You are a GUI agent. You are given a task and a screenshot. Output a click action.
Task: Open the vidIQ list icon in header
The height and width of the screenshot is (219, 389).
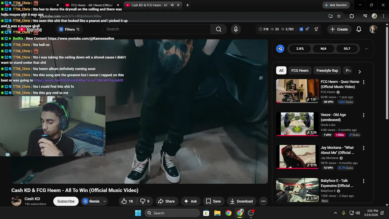(307, 29)
